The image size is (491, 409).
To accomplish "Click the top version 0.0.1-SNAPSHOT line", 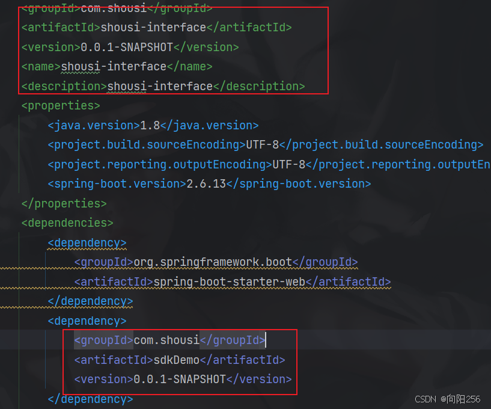I will point(130,47).
